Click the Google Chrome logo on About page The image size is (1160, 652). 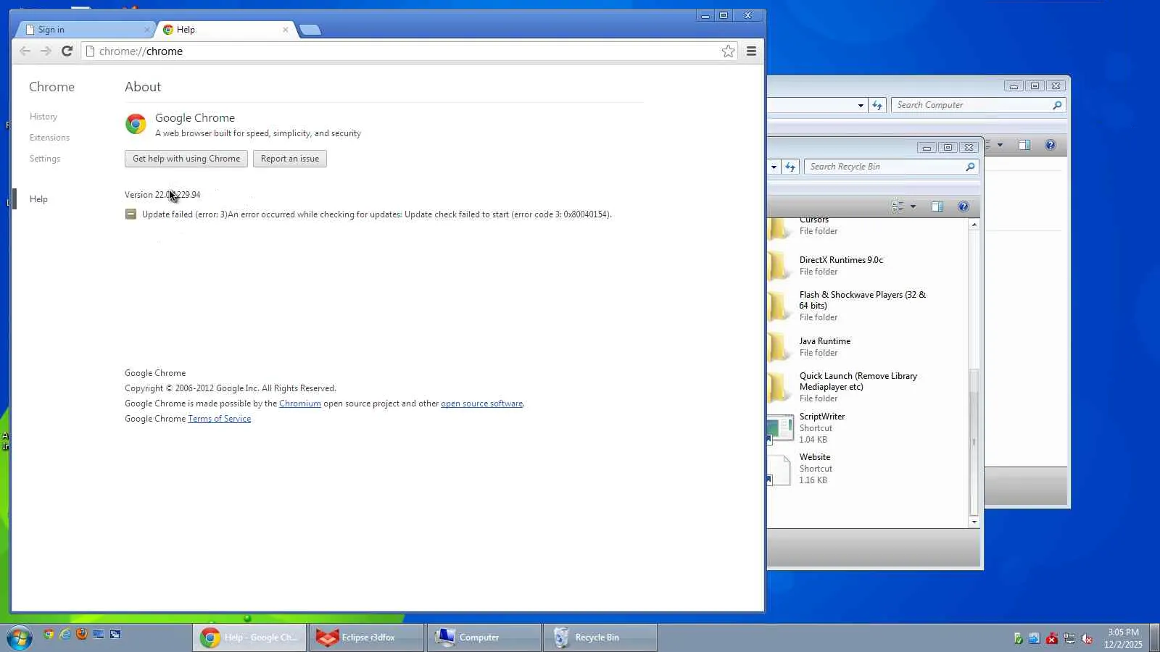coord(136,124)
